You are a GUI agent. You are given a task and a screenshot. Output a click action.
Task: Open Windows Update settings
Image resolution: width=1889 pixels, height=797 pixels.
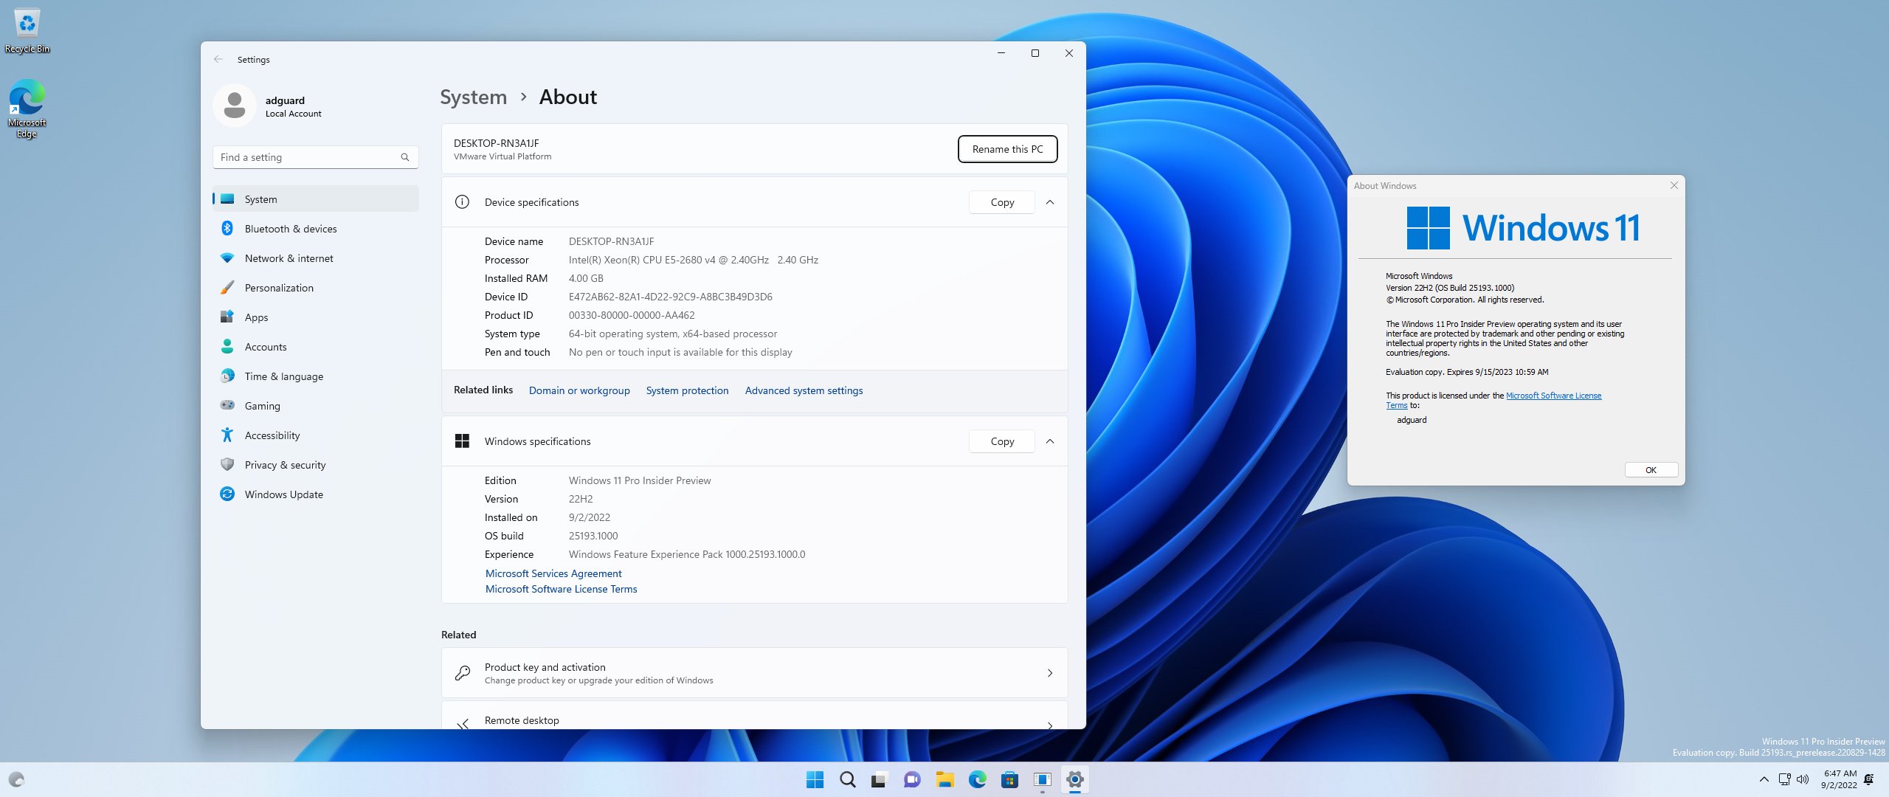click(283, 494)
